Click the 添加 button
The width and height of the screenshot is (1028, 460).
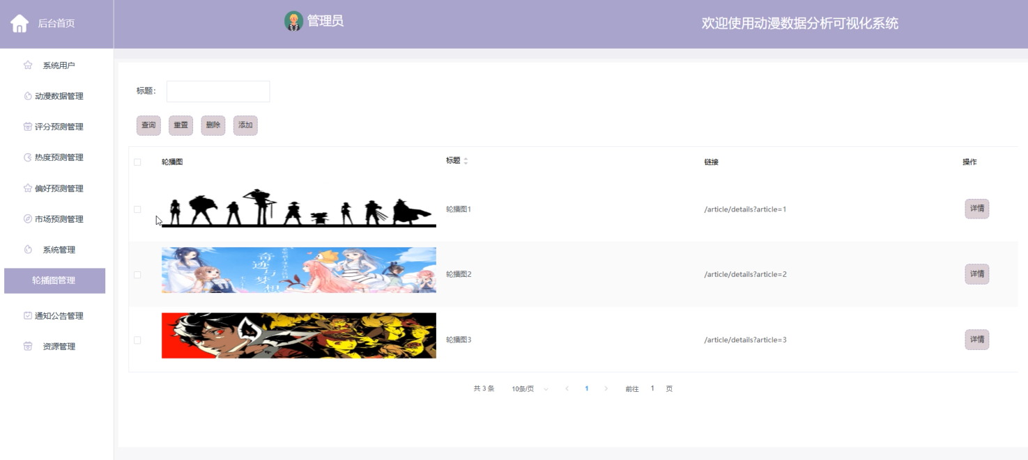pyautogui.click(x=245, y=125)
